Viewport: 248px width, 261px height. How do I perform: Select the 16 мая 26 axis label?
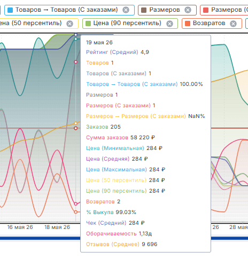[x=20, y=227]
